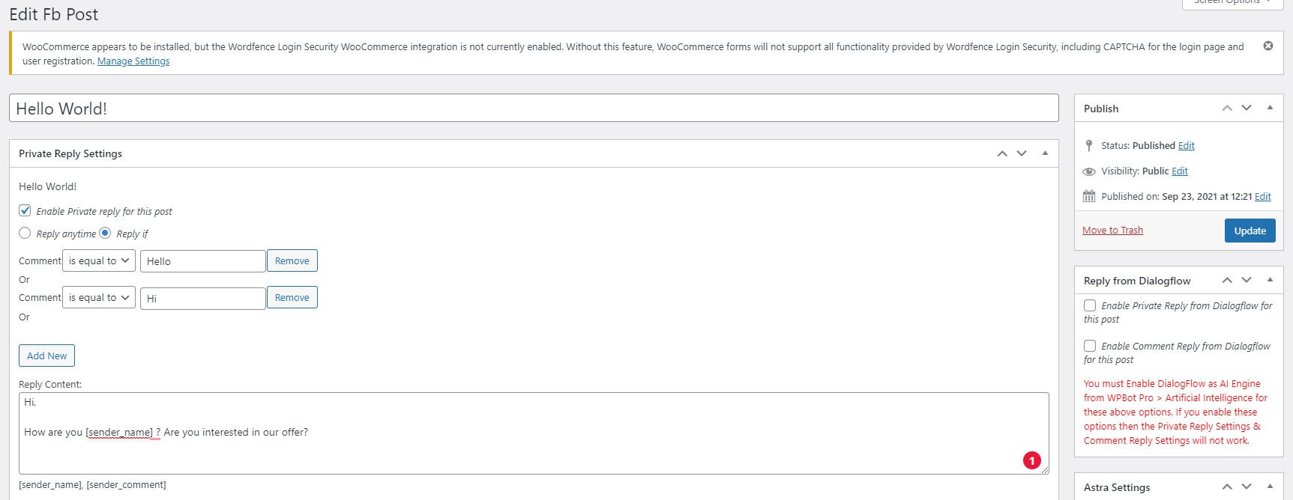1293x500 pixels.
Task: Open the first comment condition dropdown
Action: (99, 261)
